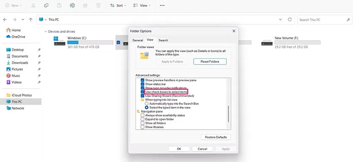353x162 pixels.
Task: Select the typed item in the view radio
Action: [147, 107]
